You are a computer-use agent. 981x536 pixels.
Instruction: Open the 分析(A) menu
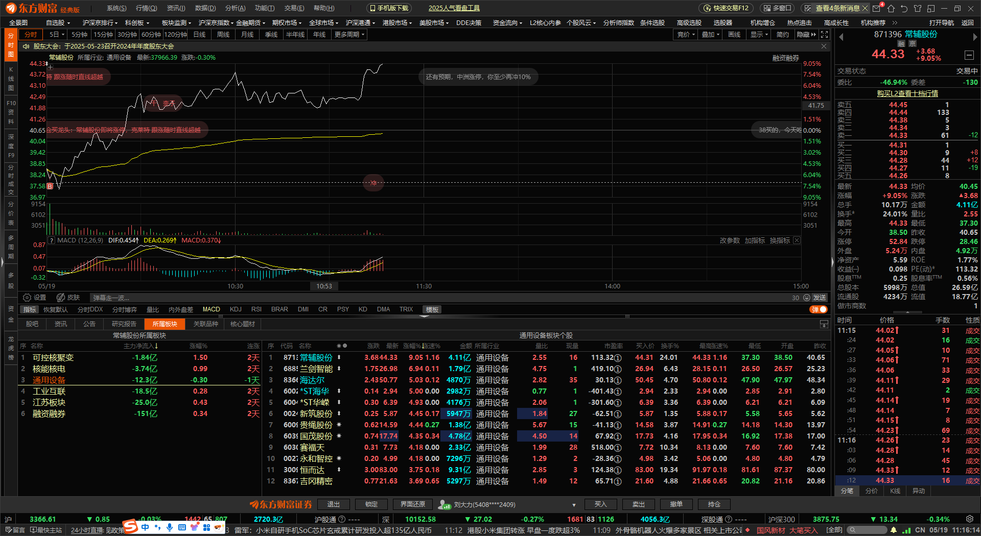point(235,8)
